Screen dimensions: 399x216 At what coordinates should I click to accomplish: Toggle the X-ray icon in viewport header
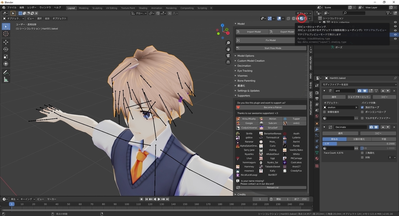[x=289, y=19]
